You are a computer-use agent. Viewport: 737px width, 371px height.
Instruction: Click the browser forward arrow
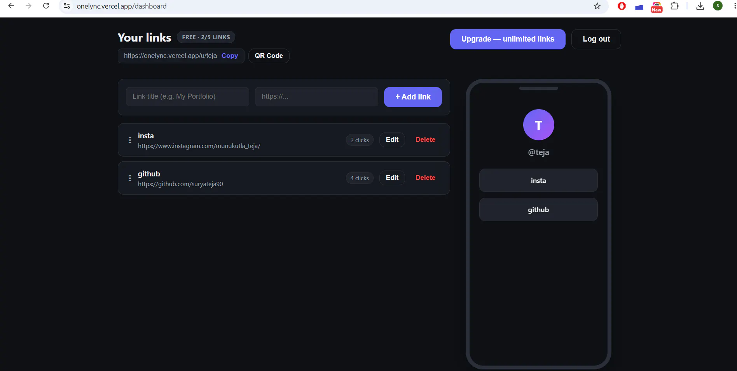28,6
